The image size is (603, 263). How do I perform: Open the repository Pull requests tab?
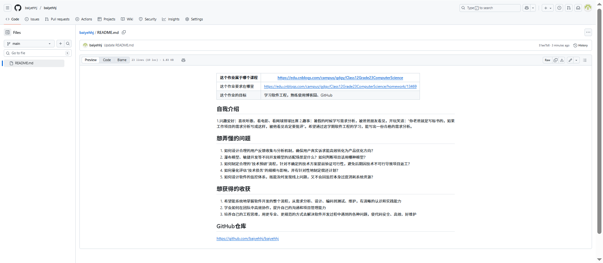coord(57,19)
